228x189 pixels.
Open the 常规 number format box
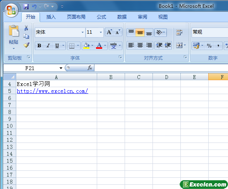(210, 32)
